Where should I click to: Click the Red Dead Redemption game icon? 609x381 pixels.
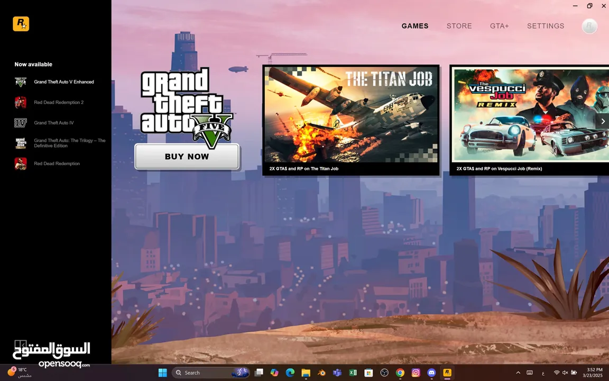point(21,164)
